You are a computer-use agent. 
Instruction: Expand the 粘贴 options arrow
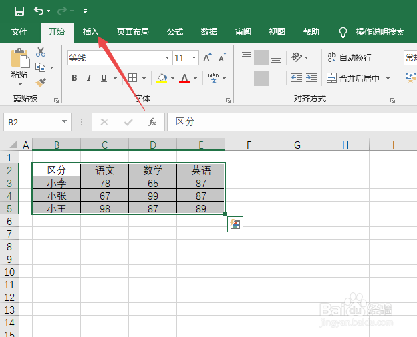point(20,85)
